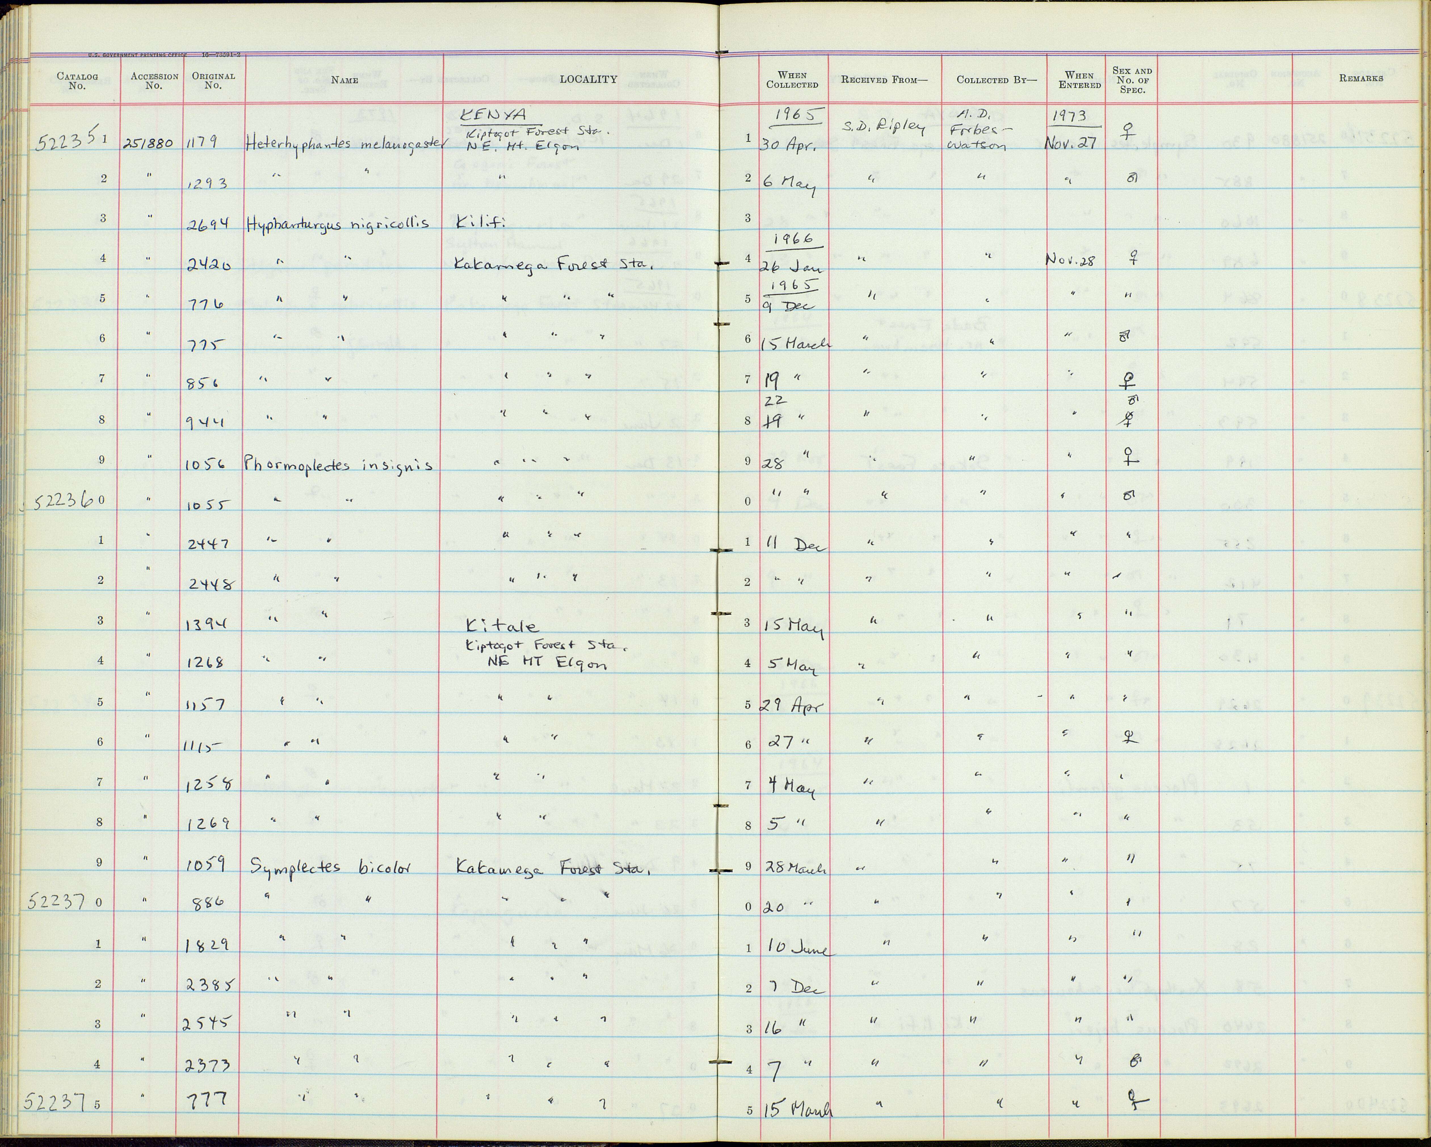
Task: Click the 'Accession No.' column header
Action: (x=154, y=80)
